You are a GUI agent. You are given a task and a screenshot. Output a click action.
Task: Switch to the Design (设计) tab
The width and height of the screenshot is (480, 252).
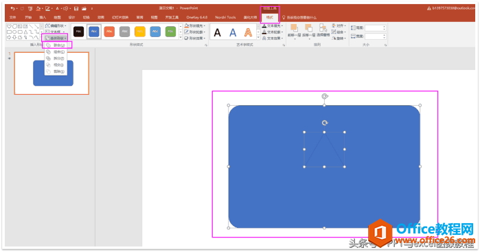pyautogui.click(x=71, y=17)
